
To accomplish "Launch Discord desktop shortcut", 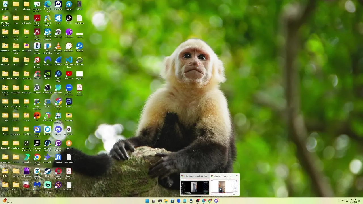I will [x=58, y=130].
